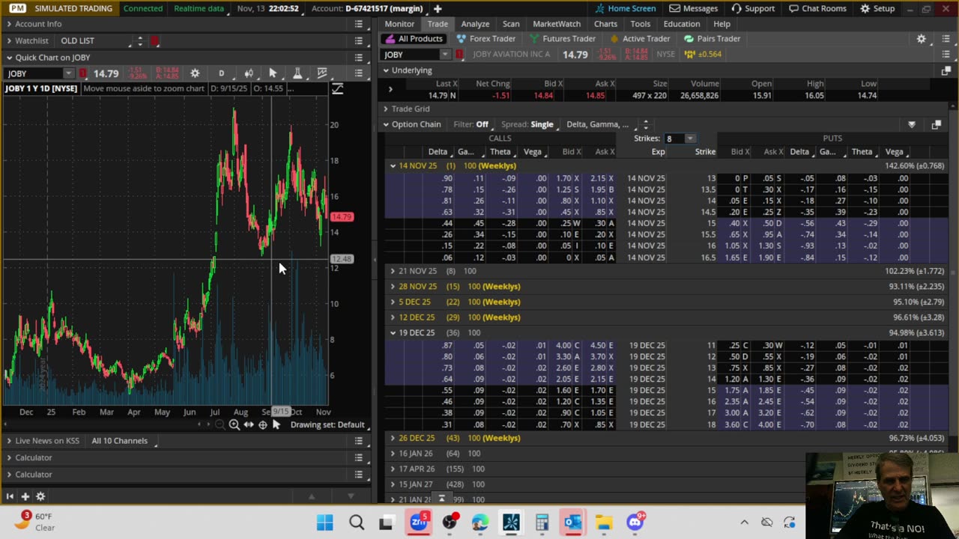Select the cursor icon next to Drawing set
This screenshot has height=539, width=959.
(276, 424)
